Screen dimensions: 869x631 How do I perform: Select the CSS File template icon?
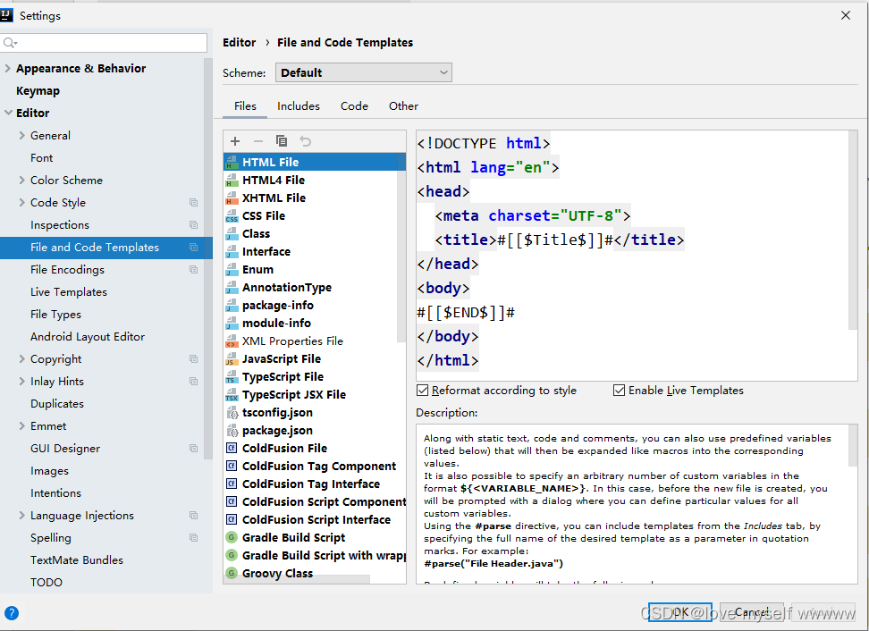click(x=232, y=216)
